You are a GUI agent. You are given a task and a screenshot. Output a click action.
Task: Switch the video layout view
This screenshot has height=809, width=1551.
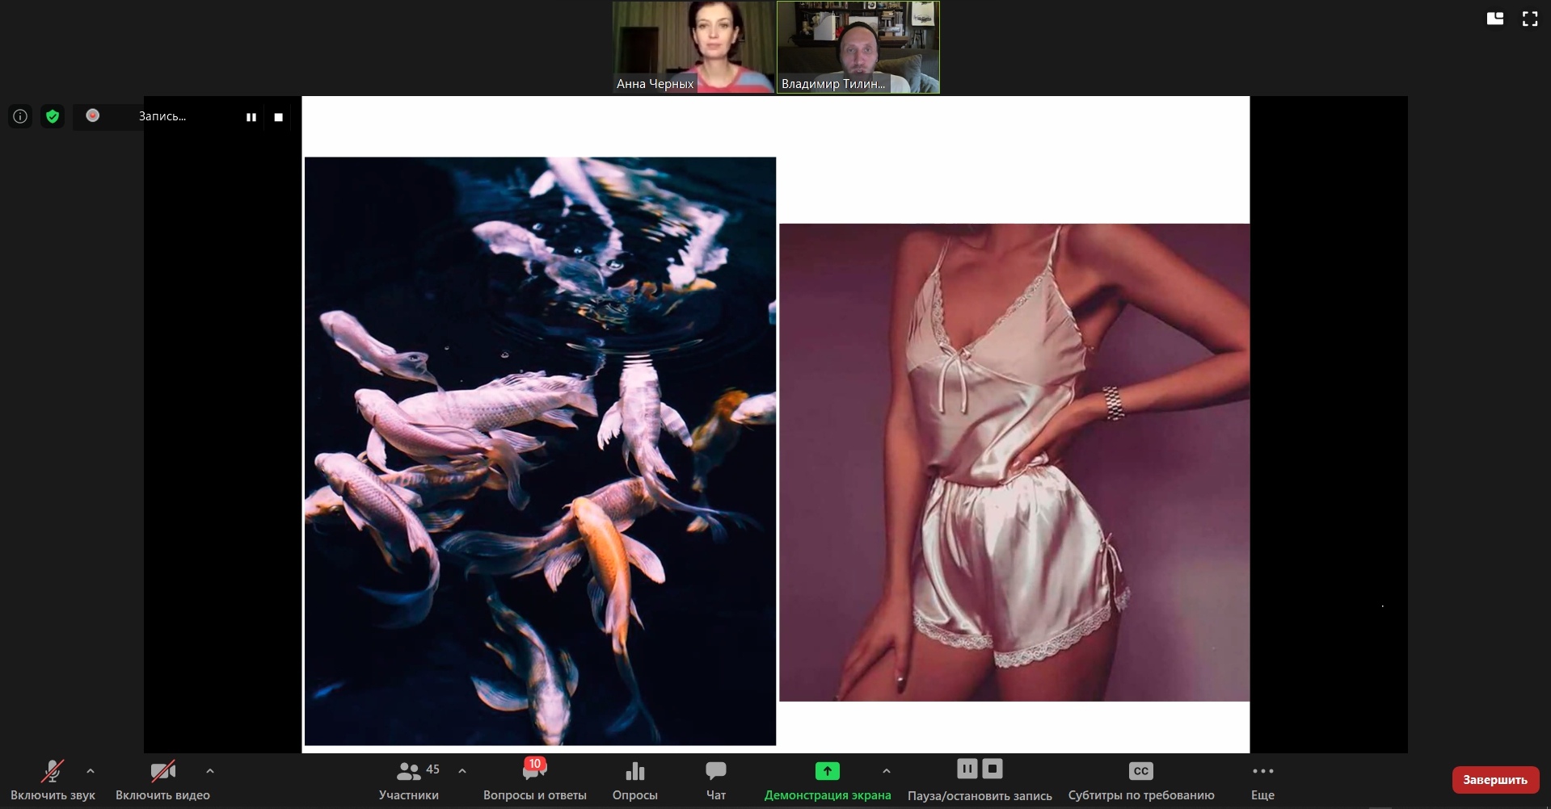coord(1495,19)
